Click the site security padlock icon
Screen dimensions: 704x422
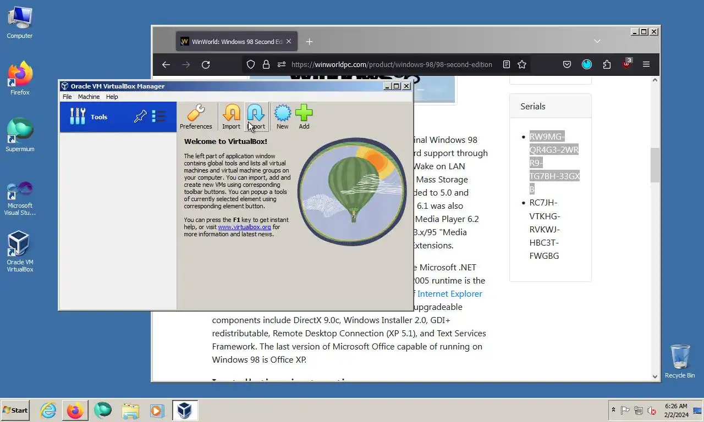pyautogui.click(x=266, y=64)
